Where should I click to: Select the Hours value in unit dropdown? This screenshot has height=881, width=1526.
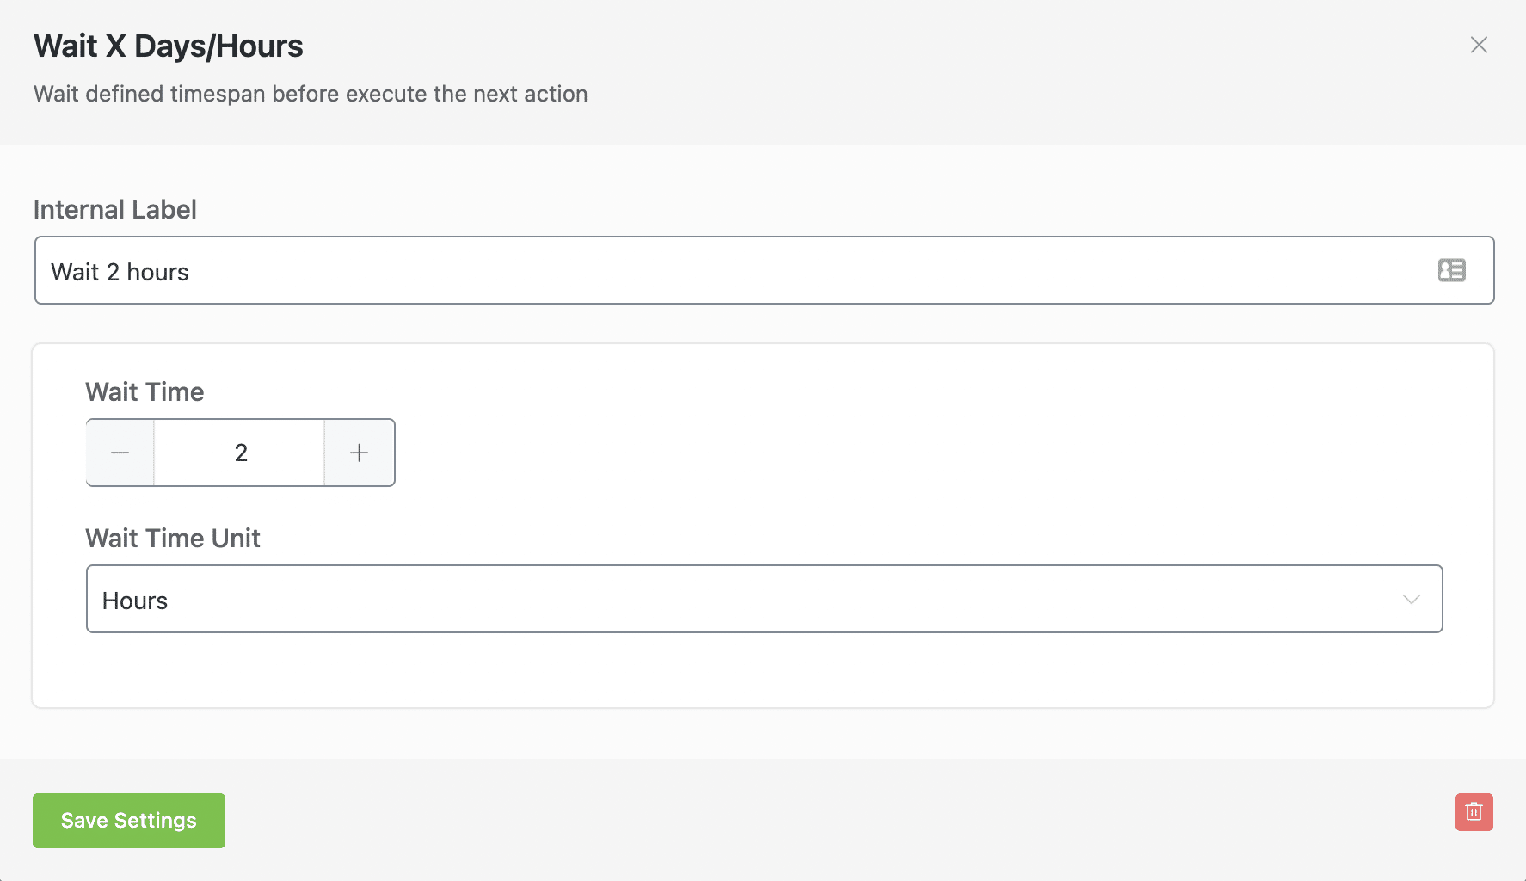point(135,601)
